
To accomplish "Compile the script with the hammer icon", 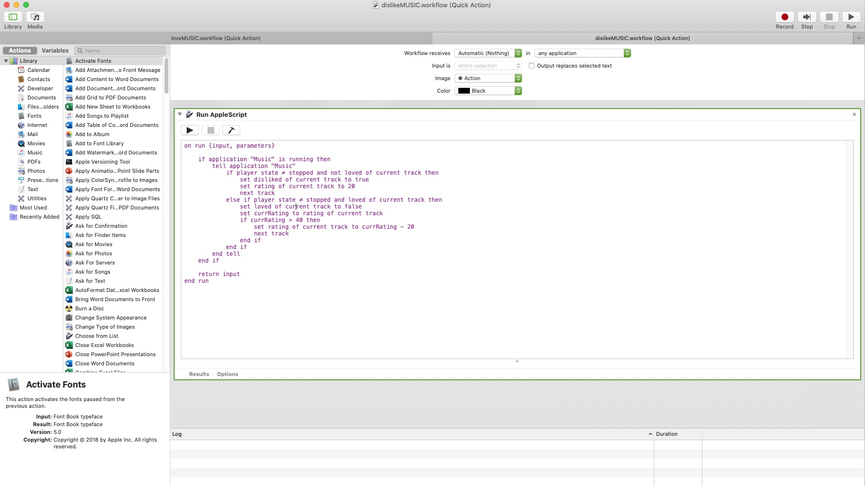I will [x=232, y=130].
